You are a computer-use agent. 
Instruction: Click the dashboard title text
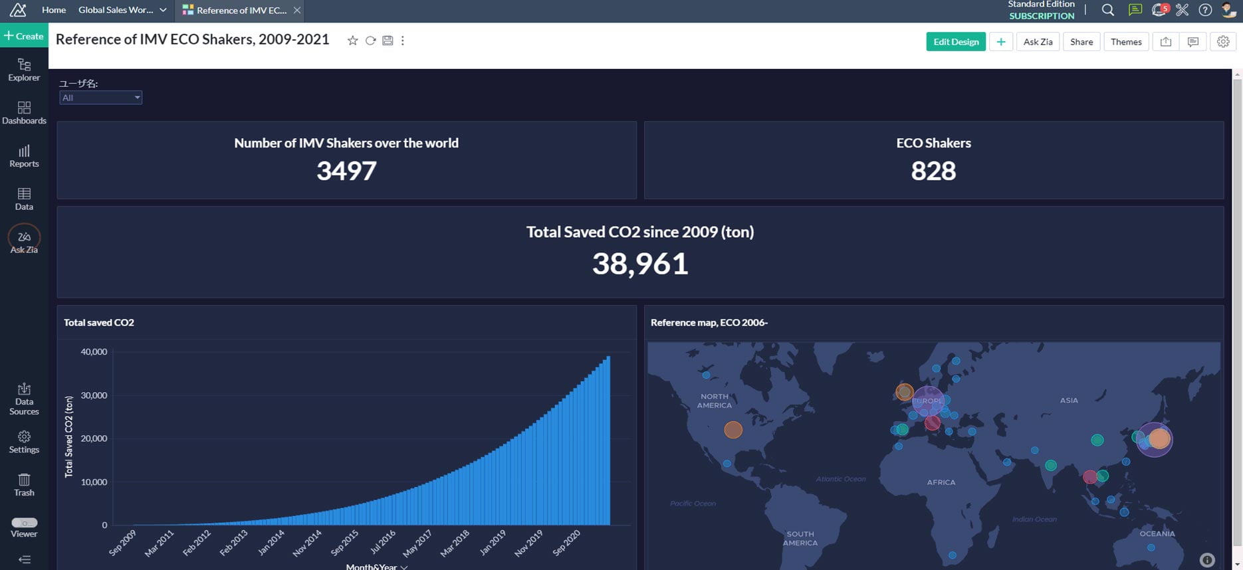(193, 39)
